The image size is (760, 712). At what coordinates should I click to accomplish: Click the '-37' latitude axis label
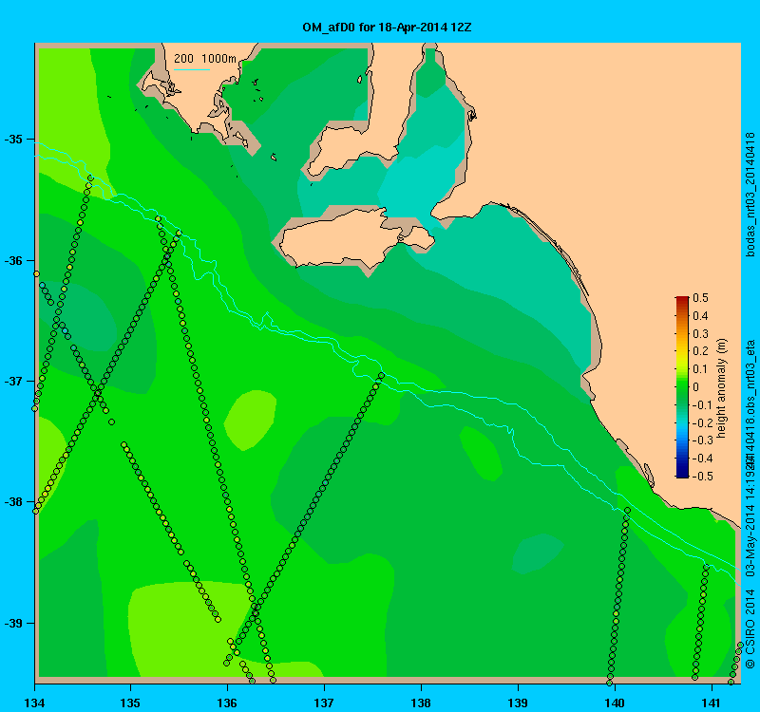click(13, 382)
